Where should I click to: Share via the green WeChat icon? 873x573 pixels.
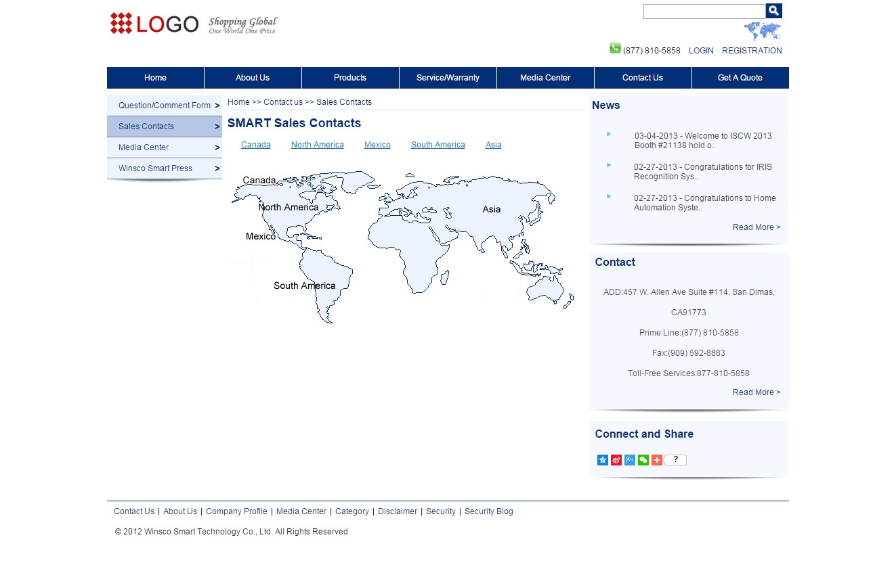[643, 460]
